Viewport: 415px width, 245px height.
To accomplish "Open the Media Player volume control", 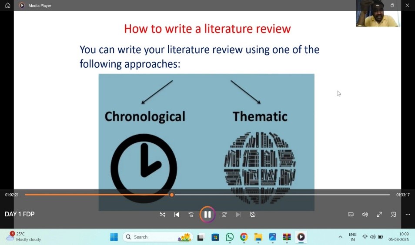I will click(x=365, y=214).
